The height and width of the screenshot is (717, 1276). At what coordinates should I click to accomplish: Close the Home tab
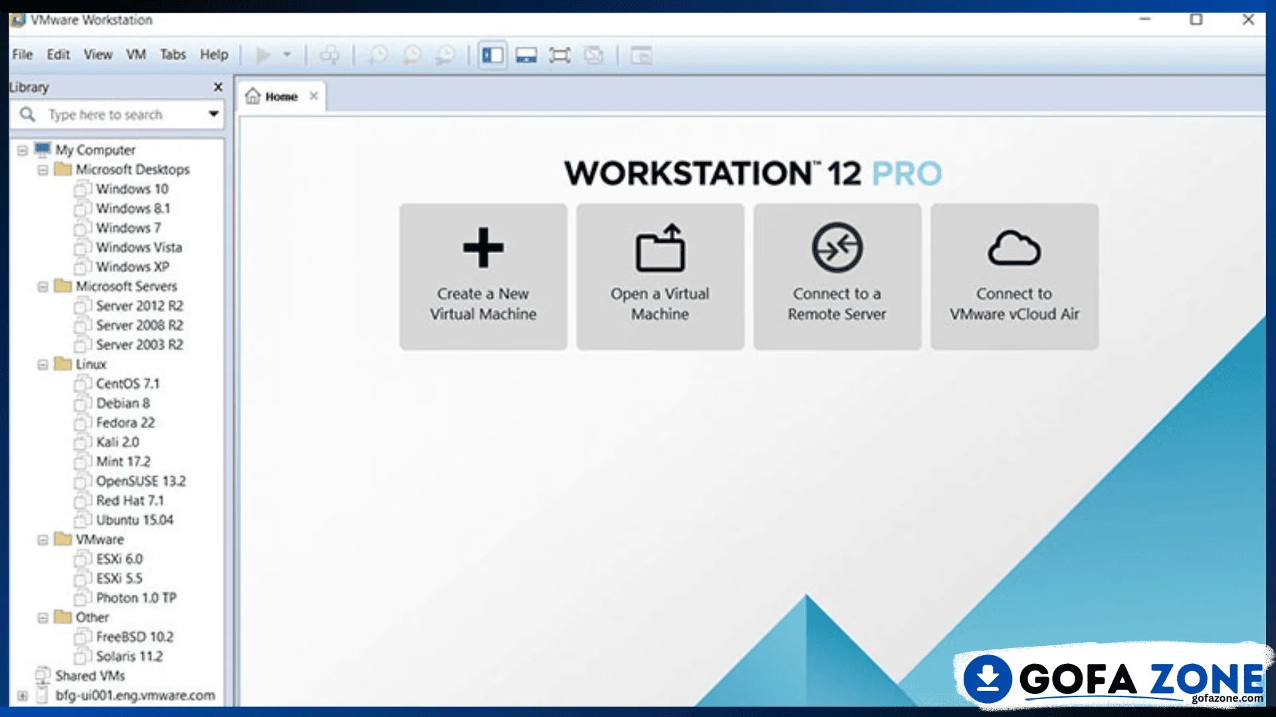click(x=314, y=96)
